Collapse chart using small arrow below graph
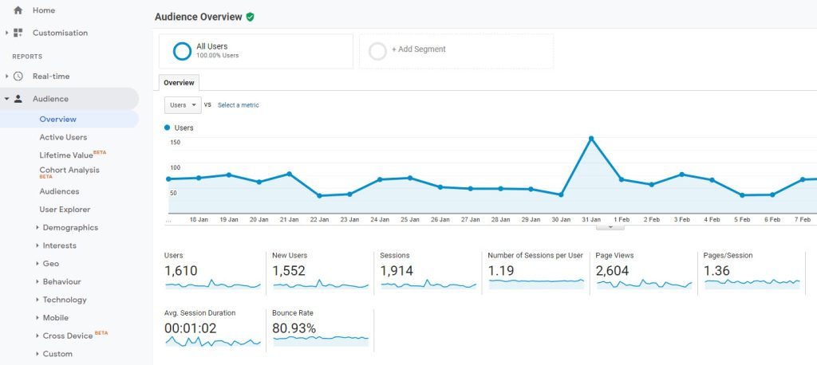 click(x=611, y=227)
